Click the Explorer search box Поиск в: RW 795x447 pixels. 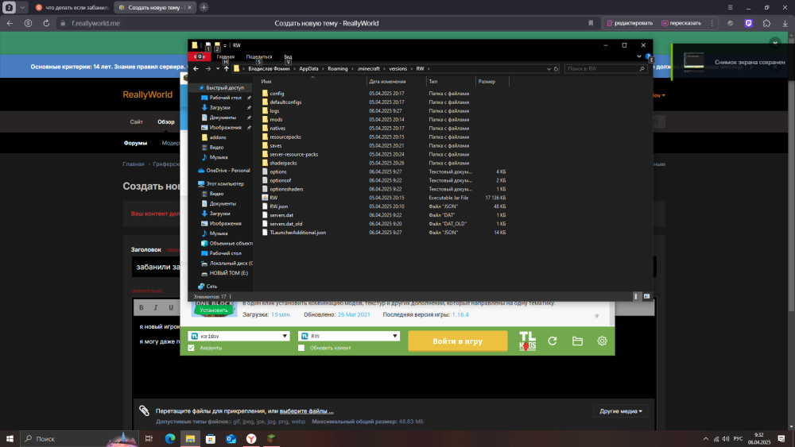pos(605,69)
